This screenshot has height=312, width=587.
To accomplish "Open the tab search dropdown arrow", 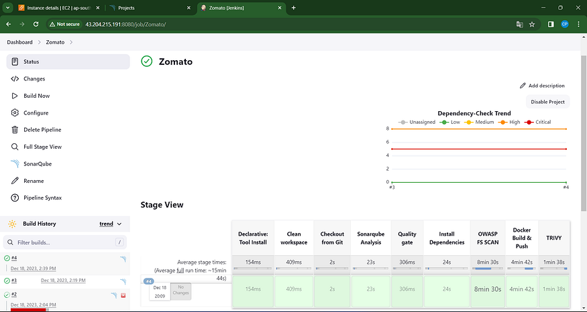I will pos(7,7).
